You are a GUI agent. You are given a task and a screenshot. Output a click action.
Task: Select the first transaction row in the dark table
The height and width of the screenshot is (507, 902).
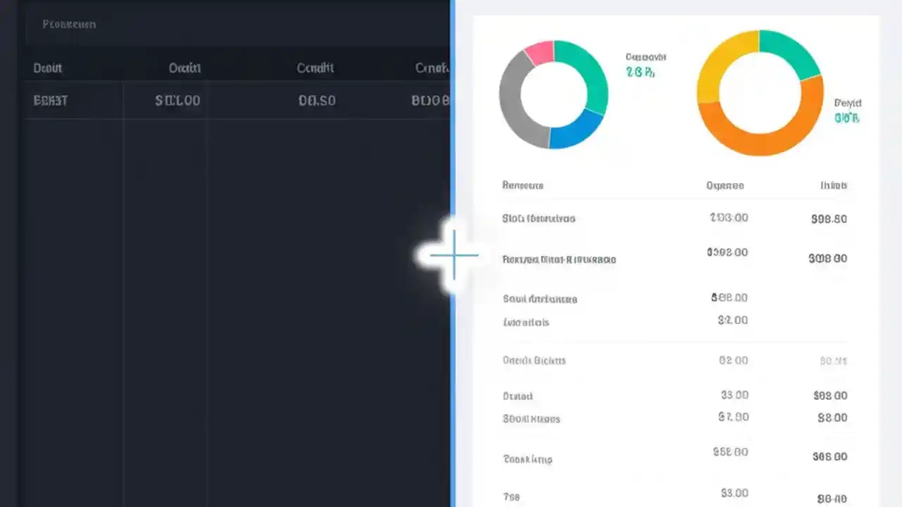[176, 100]
